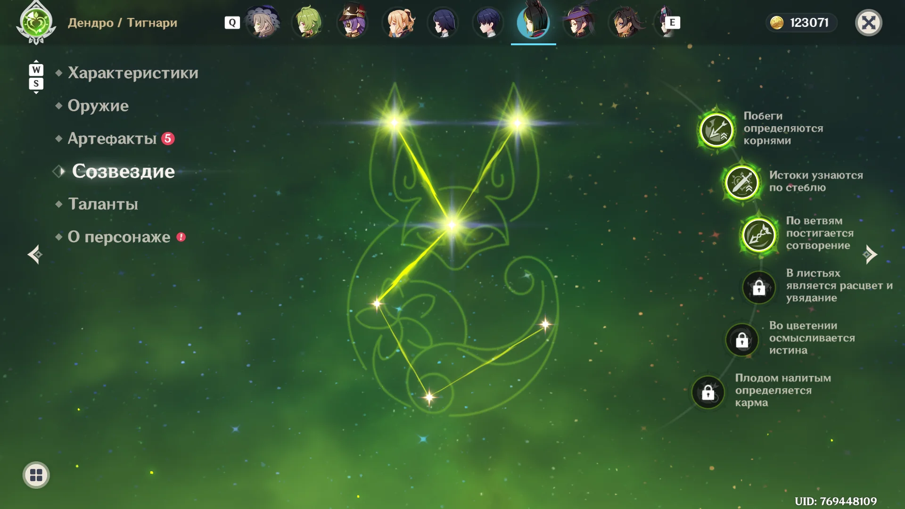
Task: Click the Артефакты notification badge 5
Action: click(168, 139)
